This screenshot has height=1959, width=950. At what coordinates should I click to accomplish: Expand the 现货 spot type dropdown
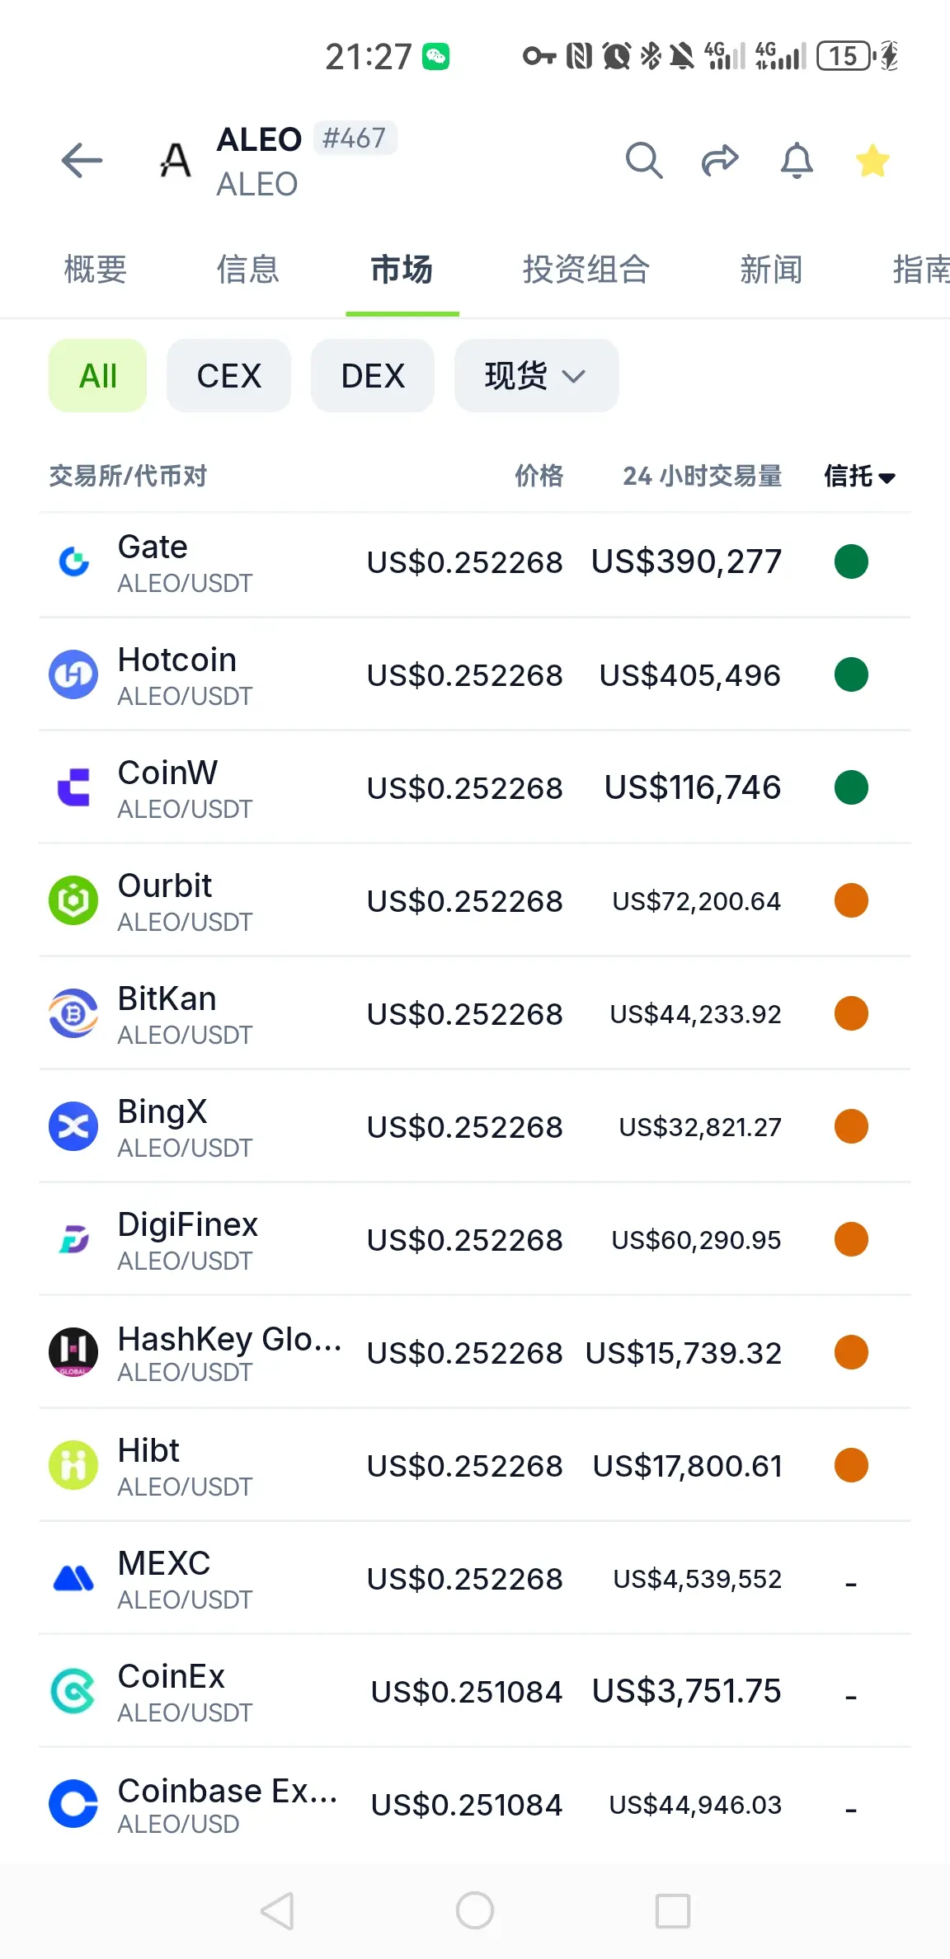click(536, 376)
